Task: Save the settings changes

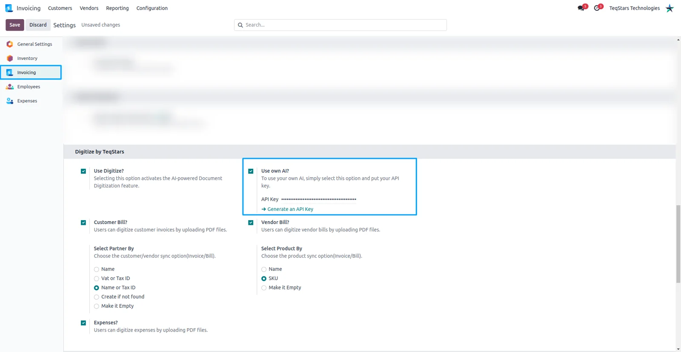Action: [15, 25]
